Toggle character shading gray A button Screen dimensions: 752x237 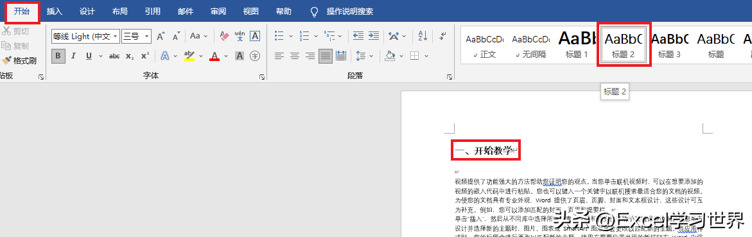240,56
